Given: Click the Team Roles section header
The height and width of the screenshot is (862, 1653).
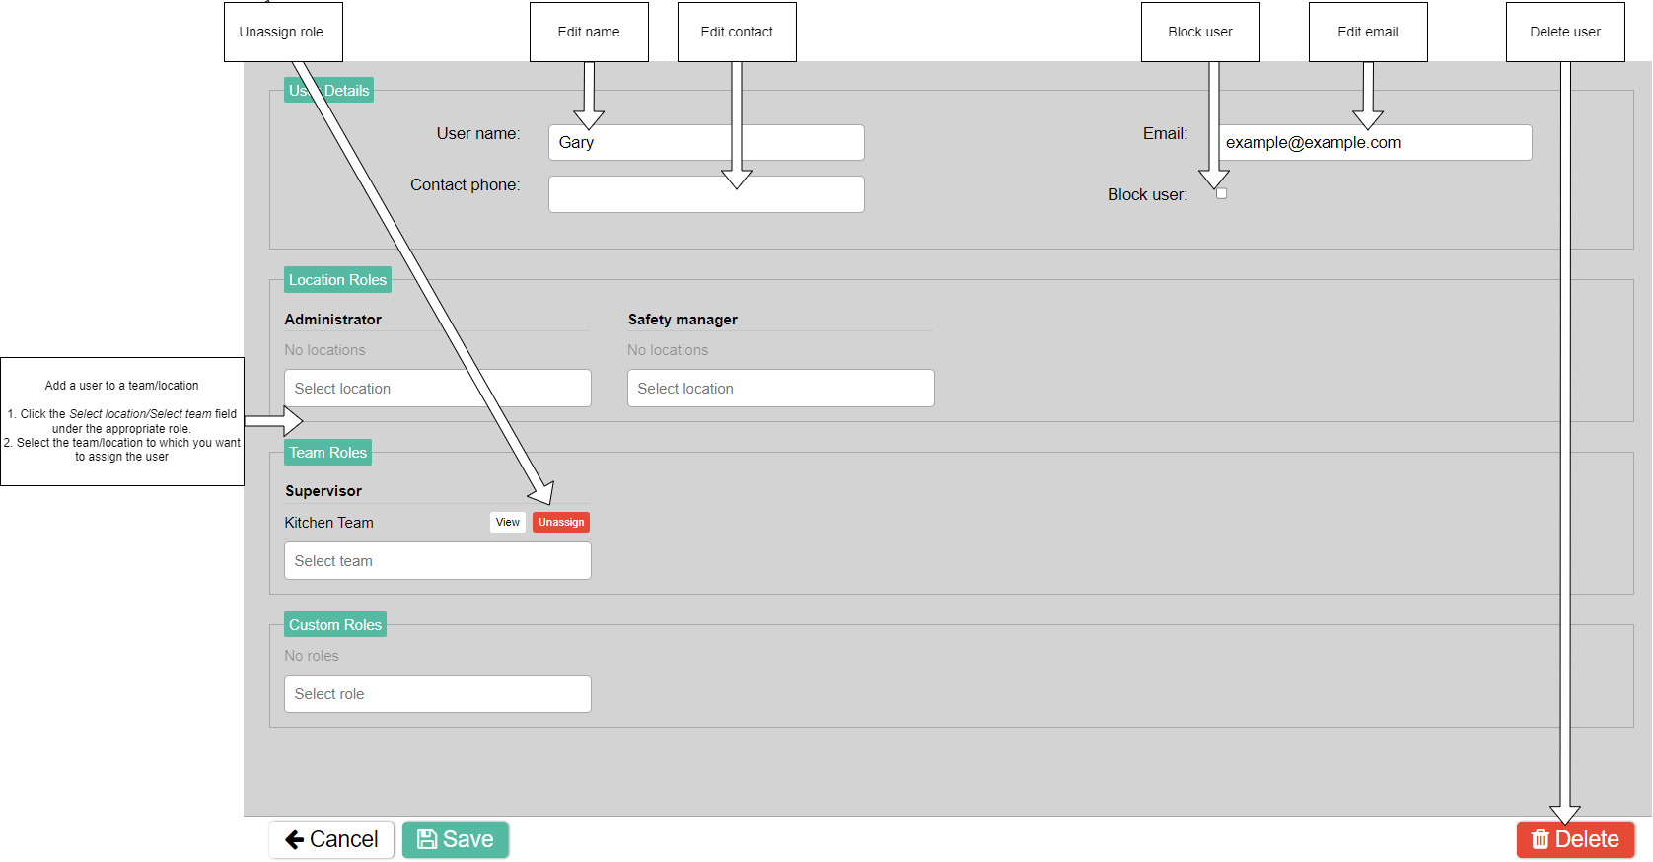Looking at the screenshot, I should pos(327,453).
